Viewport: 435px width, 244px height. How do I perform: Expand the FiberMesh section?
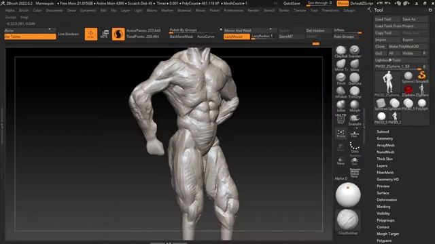(x=385, y=172)
